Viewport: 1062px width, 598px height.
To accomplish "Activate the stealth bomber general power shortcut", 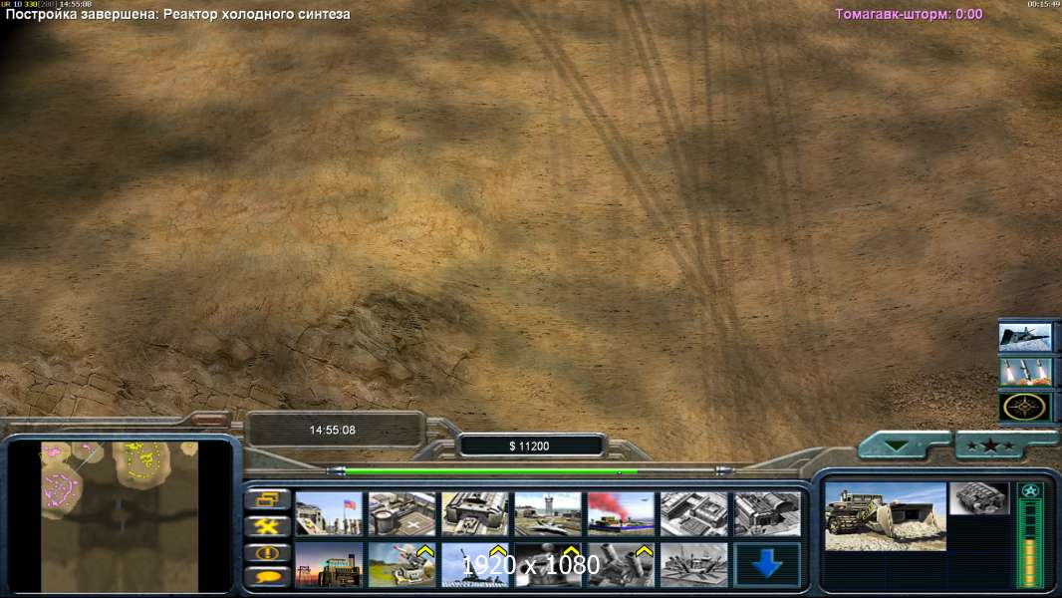I will click(1025, 337).
